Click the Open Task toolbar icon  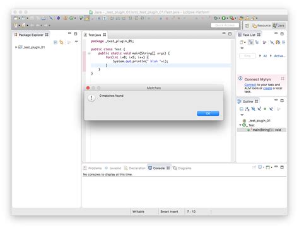(247, 18)
